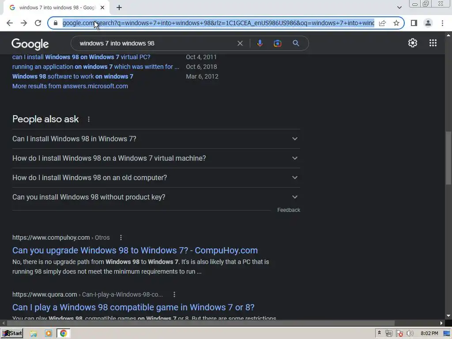Open 'More results from answers.microsoft.com'
The height and width of the screenshot is (339, 452).
(70, 86)
